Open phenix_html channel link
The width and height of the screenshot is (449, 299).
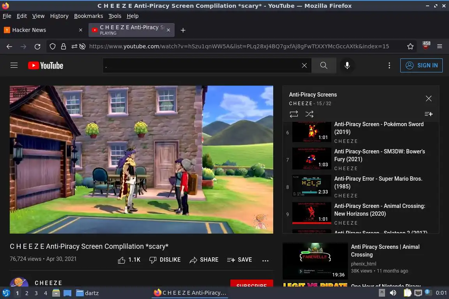click(363, 264)
